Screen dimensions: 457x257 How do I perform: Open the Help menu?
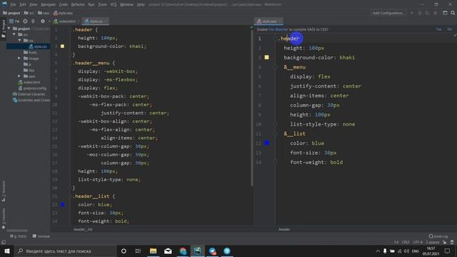(141, 4)
